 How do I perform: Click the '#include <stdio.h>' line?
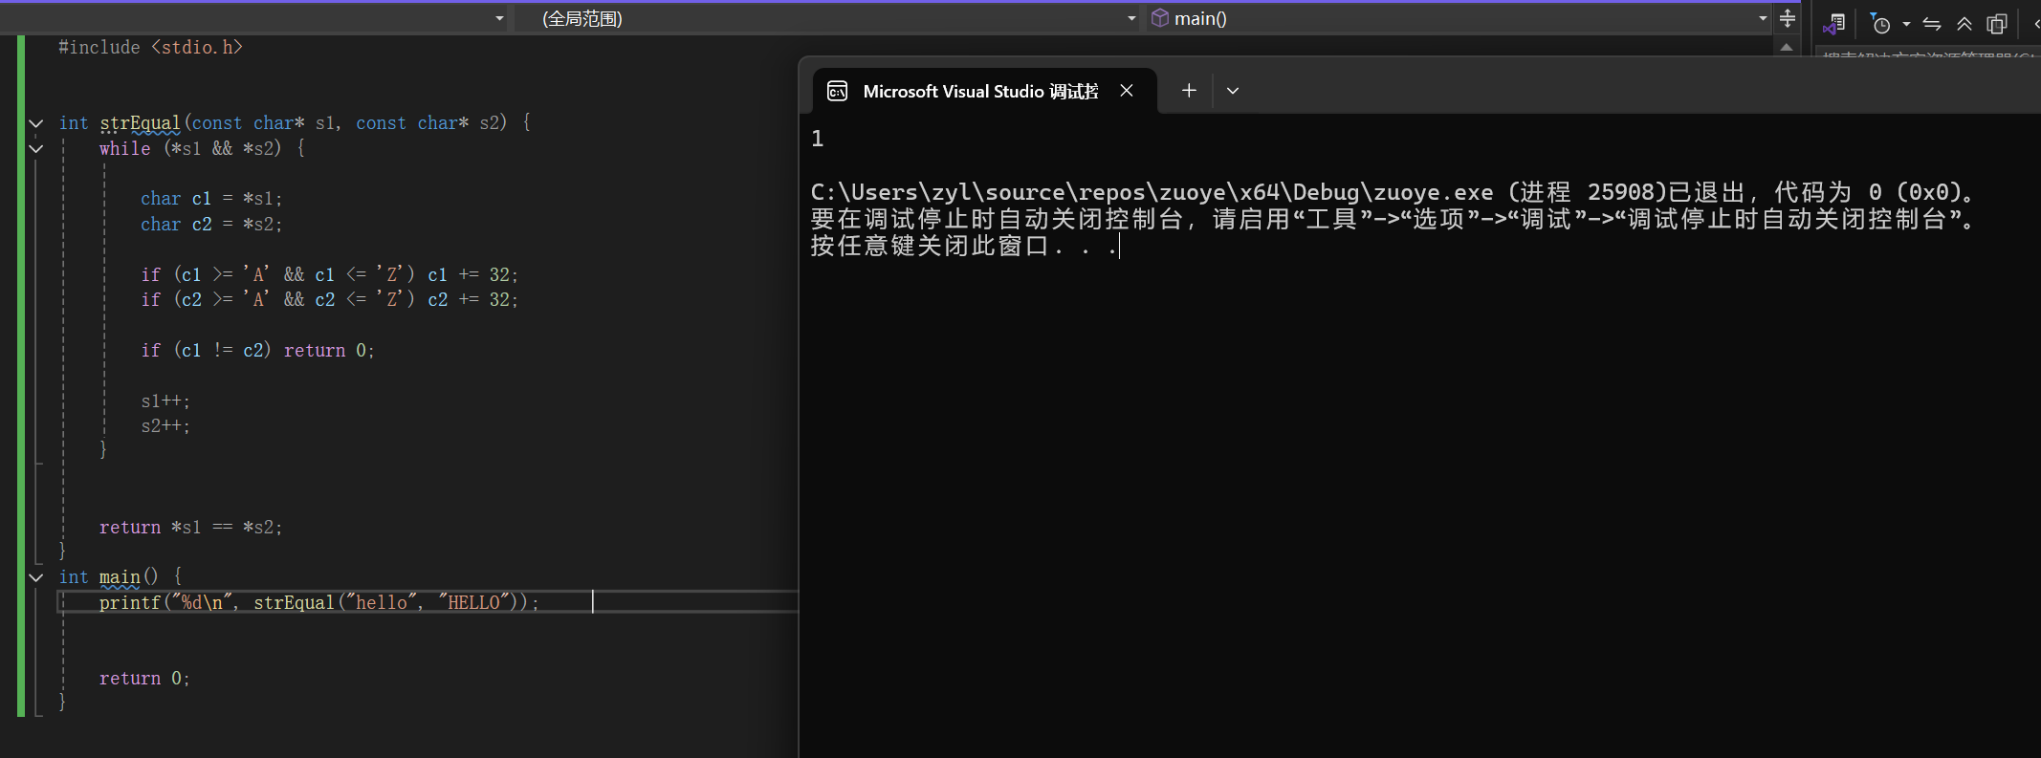point(151,47)
